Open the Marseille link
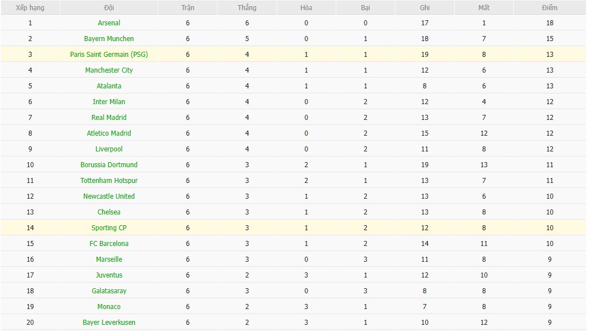This screenshot has width=591, height=331. point(109,260)
